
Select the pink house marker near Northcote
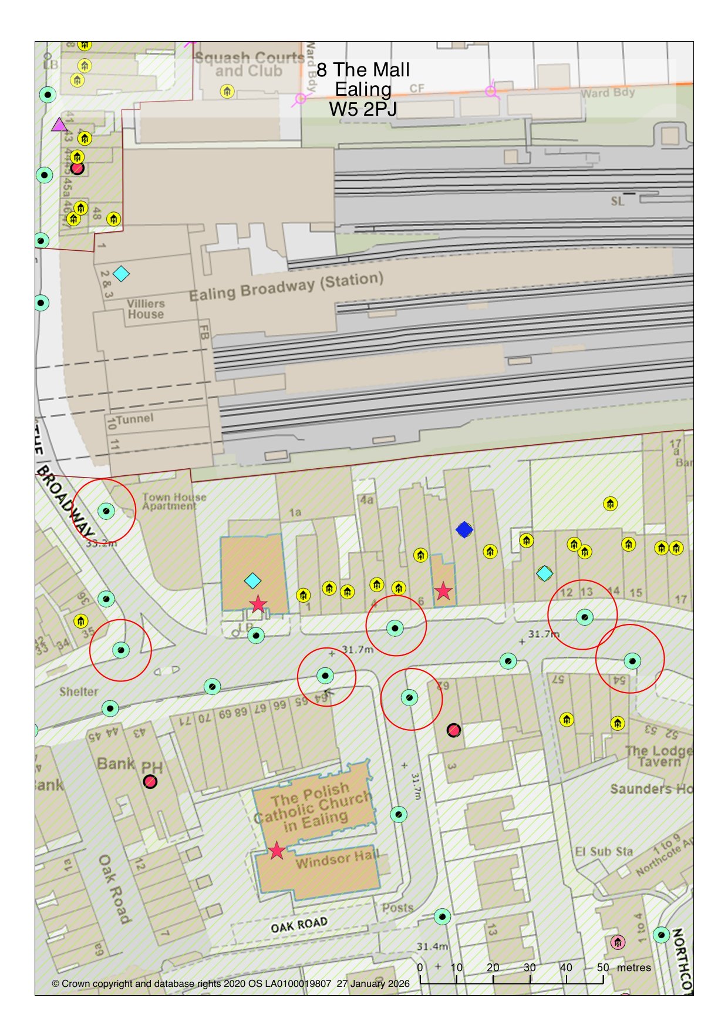click(618, 942)
